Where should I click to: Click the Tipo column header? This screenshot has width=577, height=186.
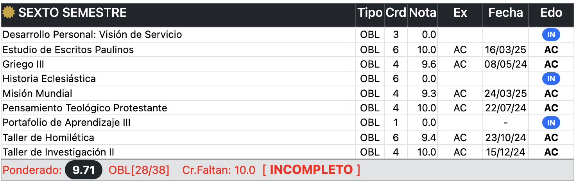370,13
